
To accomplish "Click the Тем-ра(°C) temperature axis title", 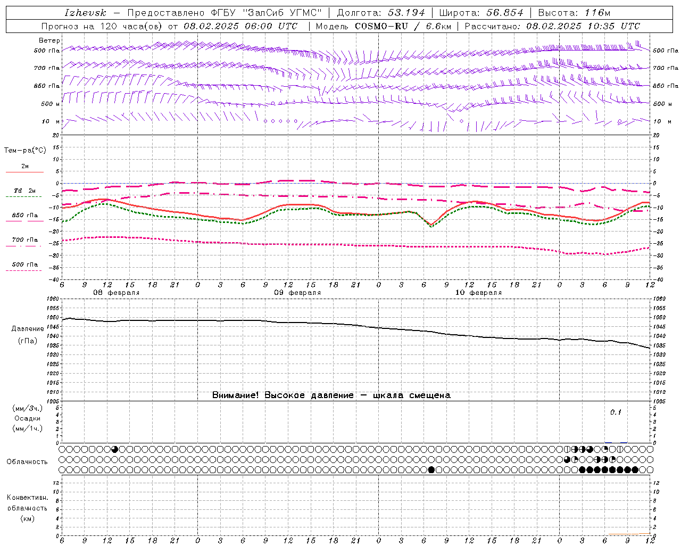I will click(25, 151).
